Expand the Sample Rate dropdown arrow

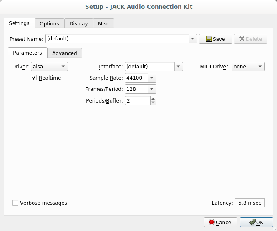click(151, 78)
